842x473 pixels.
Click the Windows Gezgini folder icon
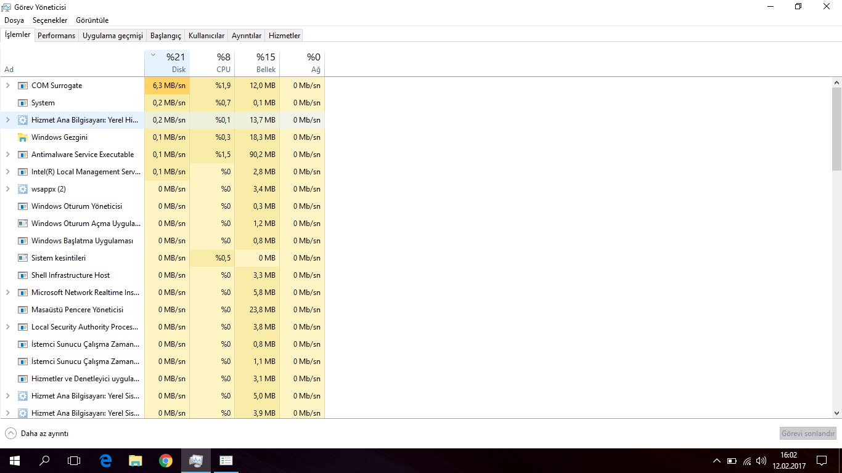23,137
